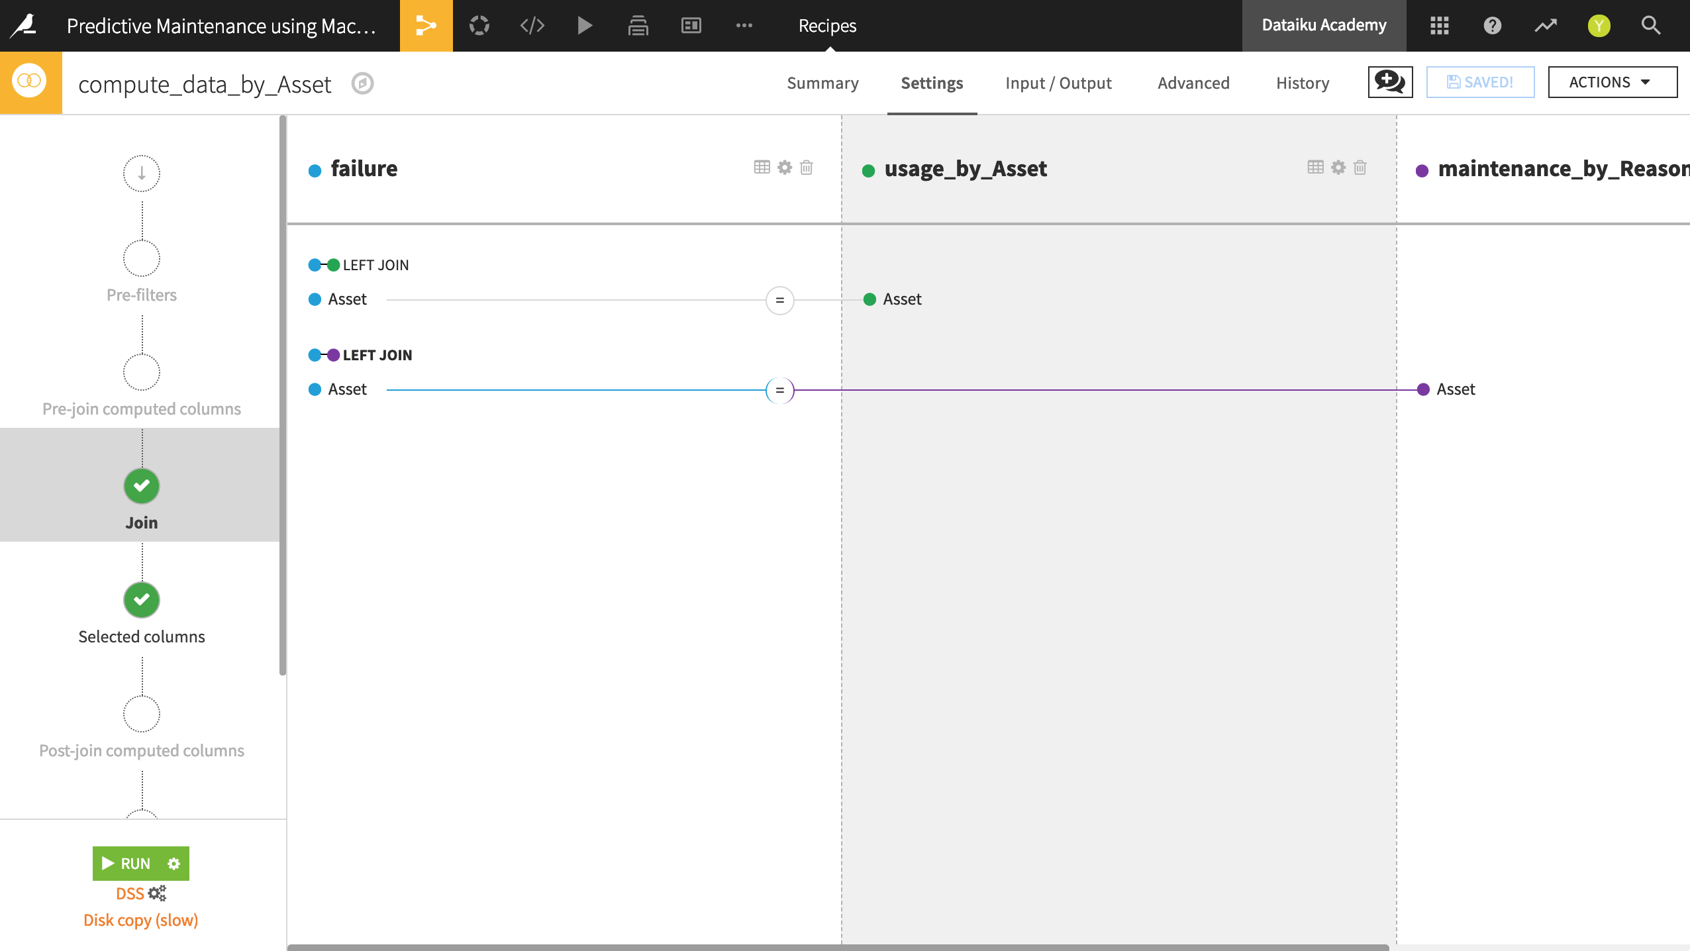Click the SAVED! button

coord(1480,82)
